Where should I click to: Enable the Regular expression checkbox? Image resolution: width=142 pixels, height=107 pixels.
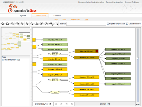pos(108,24)
